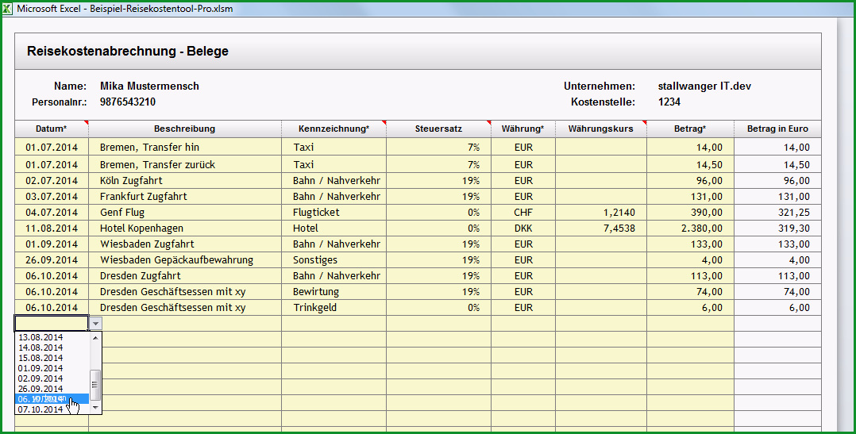Select the Kostenstelle value 1234
856x434 pixels.
point(669,102)
